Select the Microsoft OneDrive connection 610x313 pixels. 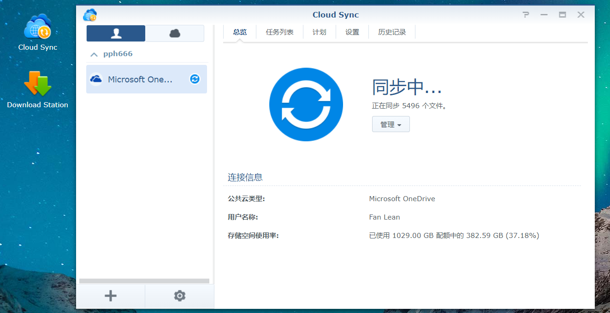(147, 79)
